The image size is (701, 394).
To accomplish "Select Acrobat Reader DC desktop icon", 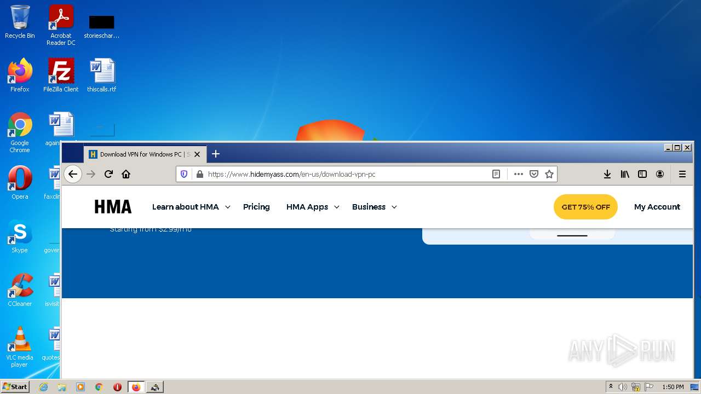I will coord(61,25).
